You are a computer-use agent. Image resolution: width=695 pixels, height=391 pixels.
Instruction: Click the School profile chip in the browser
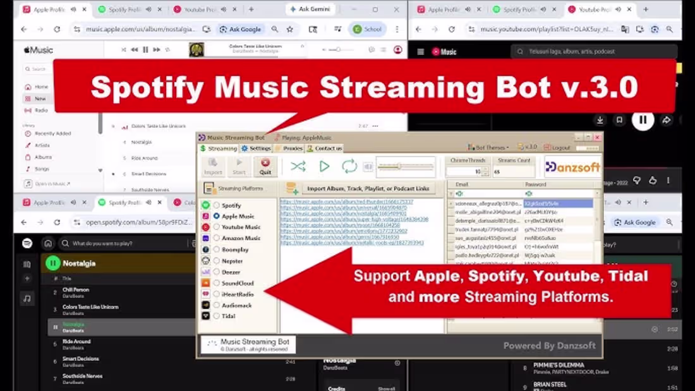pyautogui.click(x=368, y=29)
